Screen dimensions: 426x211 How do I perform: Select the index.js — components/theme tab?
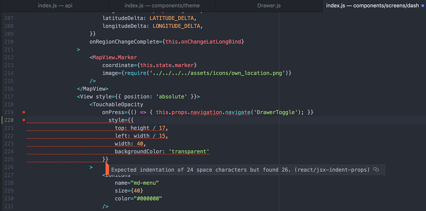(162, 6)
